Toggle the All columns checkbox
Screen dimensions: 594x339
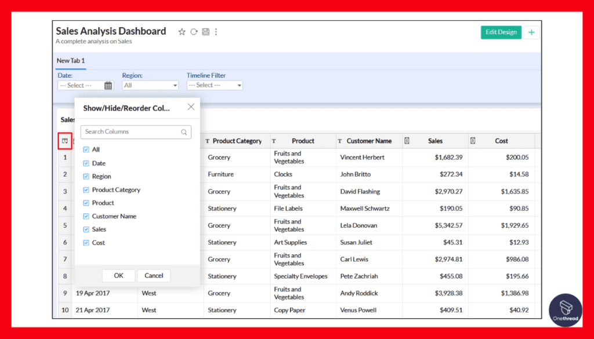click(86, 150)
